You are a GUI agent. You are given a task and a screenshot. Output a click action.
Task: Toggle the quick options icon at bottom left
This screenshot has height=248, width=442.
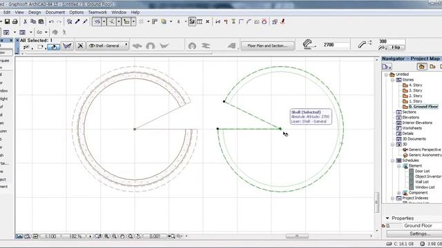(x=19, y=236)
